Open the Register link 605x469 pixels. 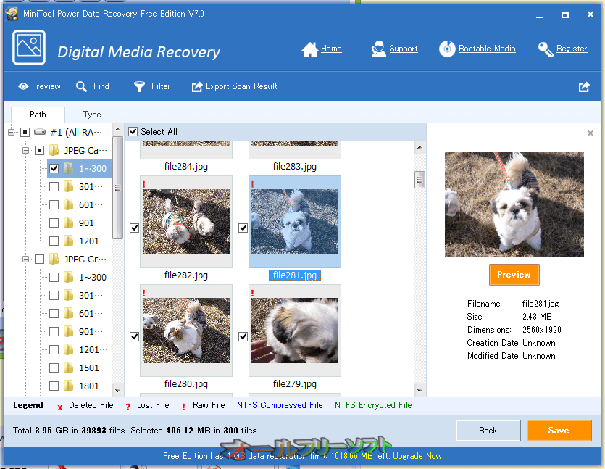[x=572, y=49]
